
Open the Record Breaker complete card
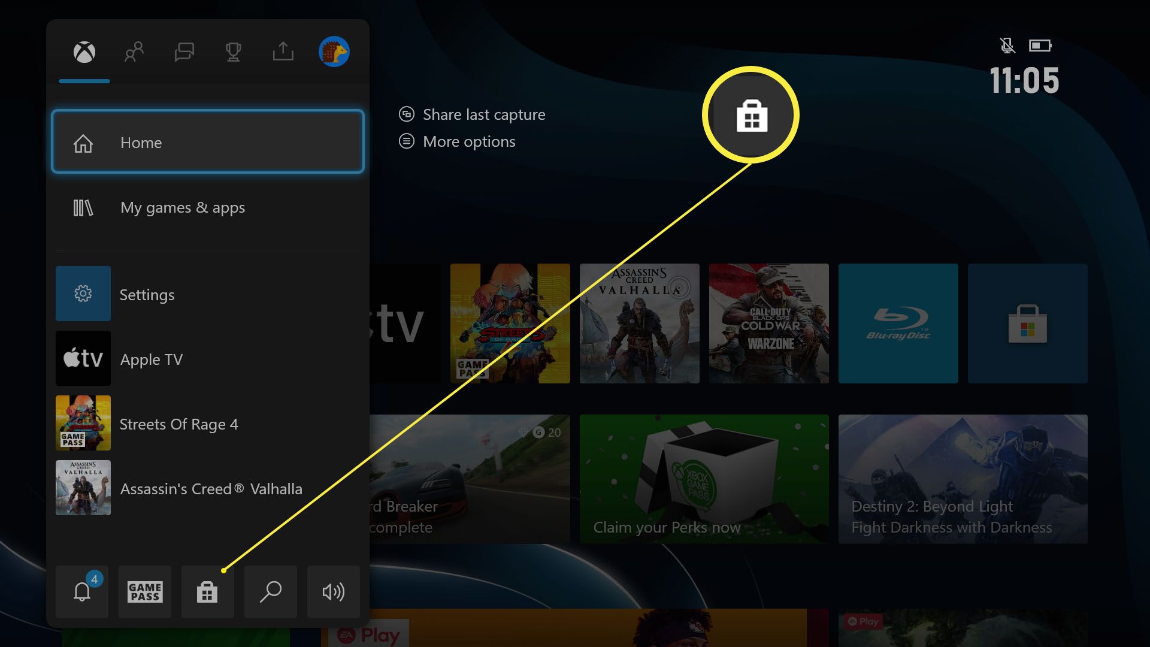tap(470, 479)
